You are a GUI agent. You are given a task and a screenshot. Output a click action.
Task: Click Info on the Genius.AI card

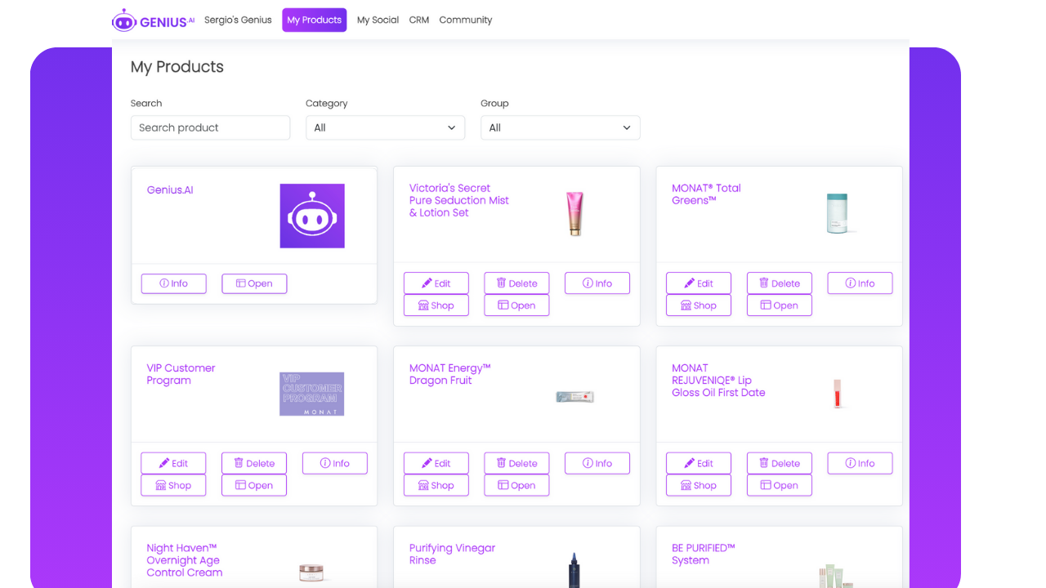click(173, 283)
